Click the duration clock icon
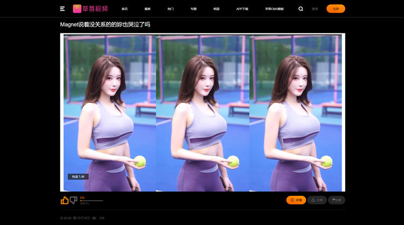This screenshot has height=225, width=404. point(61,218)
